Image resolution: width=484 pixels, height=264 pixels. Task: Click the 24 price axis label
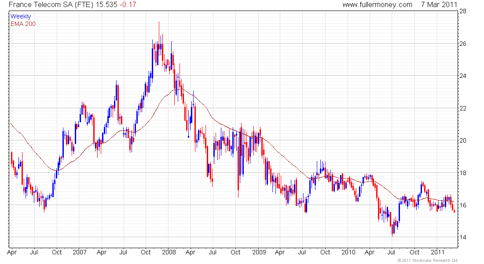click(x=463, y=76)
